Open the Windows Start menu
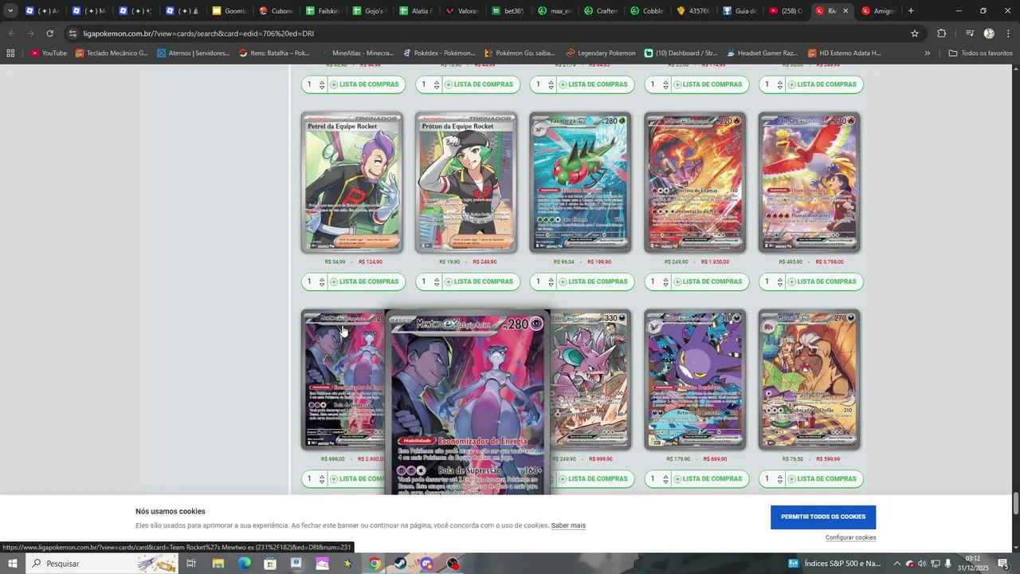Viewport: 1020px width, 574px height. pyautogui.click(x=13, y=564)
